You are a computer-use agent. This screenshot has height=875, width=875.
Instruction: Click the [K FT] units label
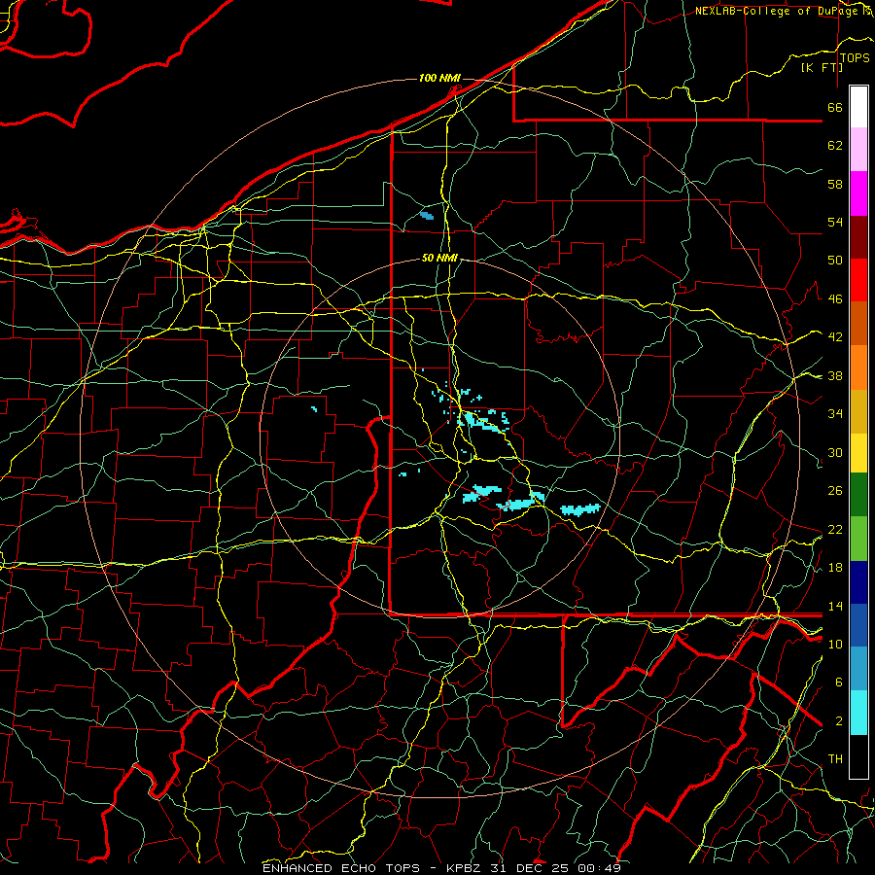(822, 67)
